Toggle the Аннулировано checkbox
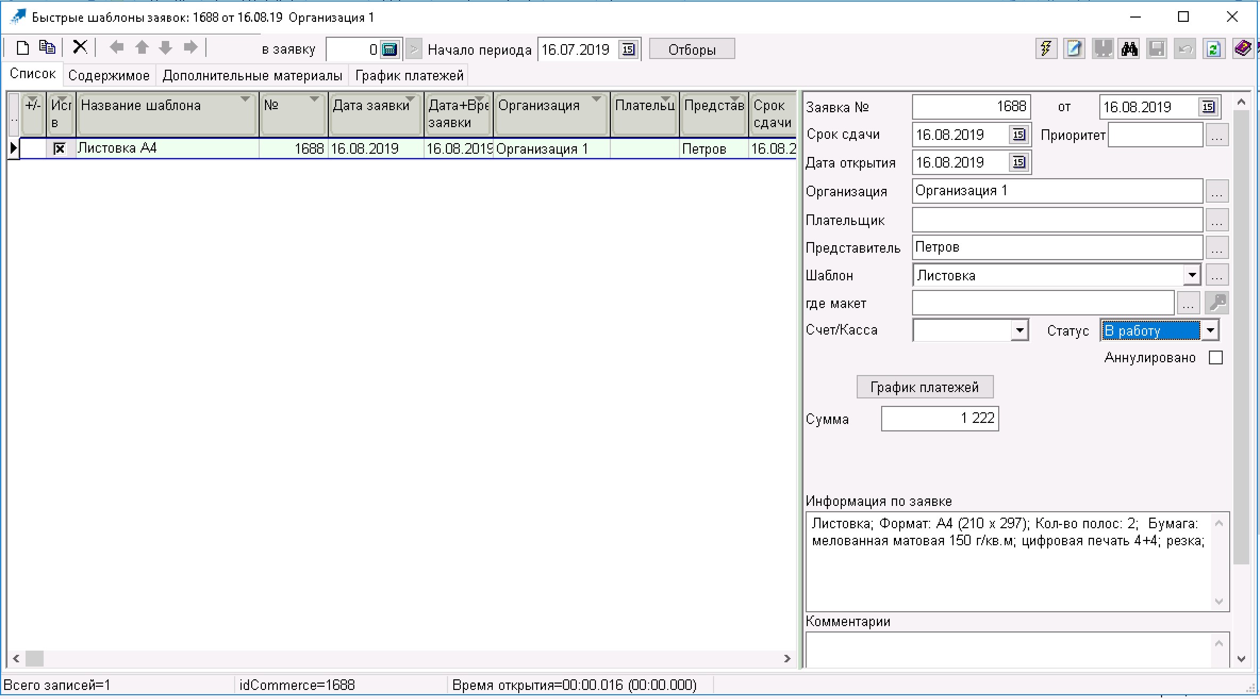This screenshot has width=1260, height=699. coord(1216,357)
